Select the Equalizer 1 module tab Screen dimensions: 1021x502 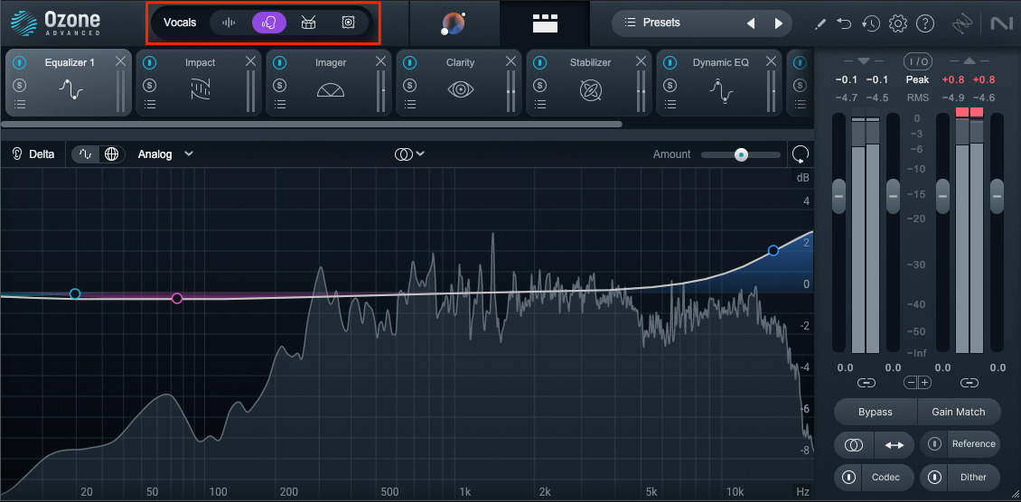[69, 82]
